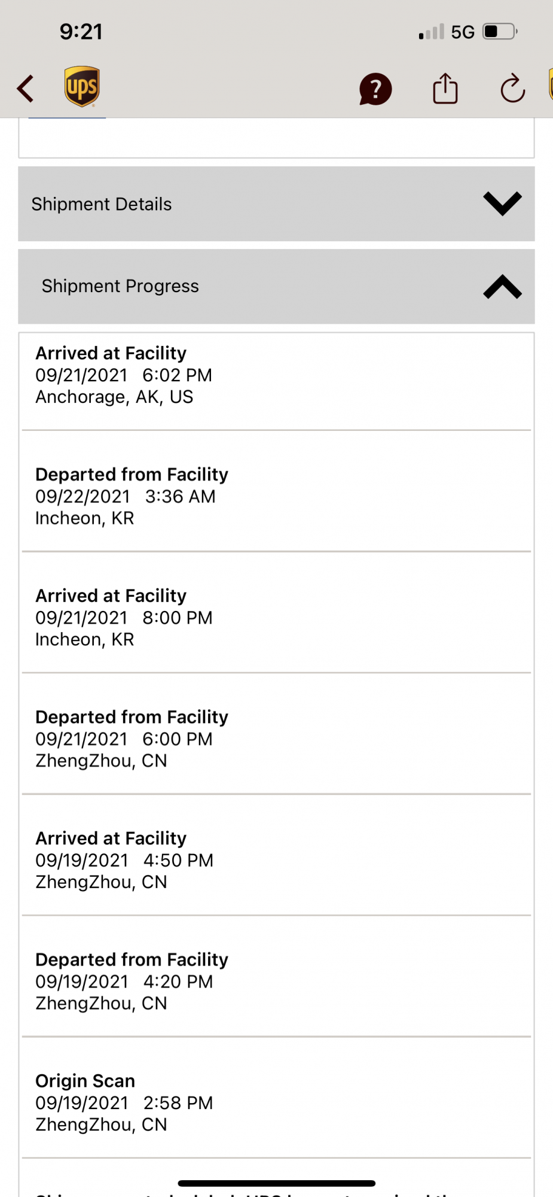Tap the Origin Scan entry
553x1197 pixels.
(276, 1102)
